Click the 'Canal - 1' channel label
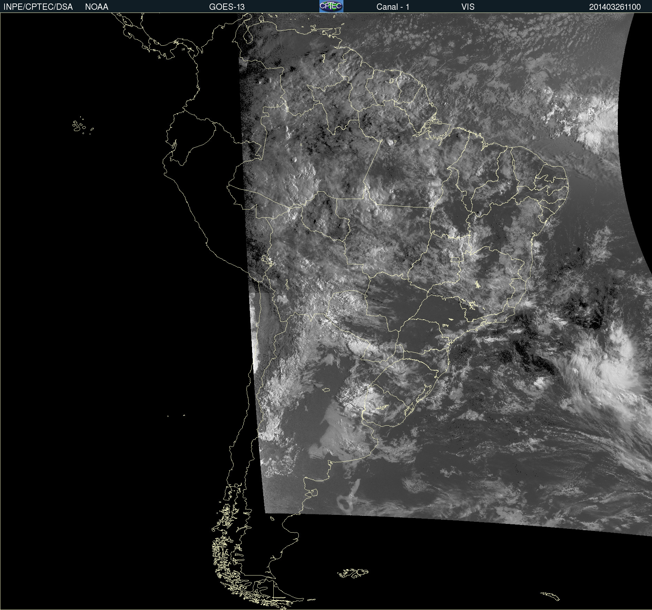The height and width of the screenshot is (610, 652). coord(393,7)
